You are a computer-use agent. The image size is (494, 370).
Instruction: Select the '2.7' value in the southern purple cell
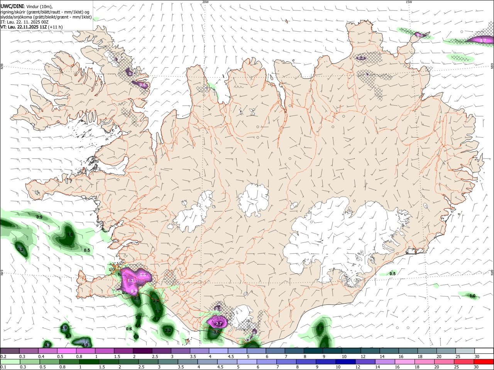(x=219, y=324)
